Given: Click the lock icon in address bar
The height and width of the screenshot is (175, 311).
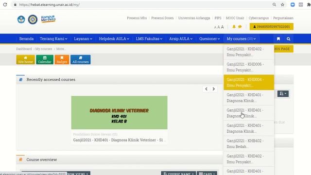Looking at the screenshot, I should click(15, 4).
